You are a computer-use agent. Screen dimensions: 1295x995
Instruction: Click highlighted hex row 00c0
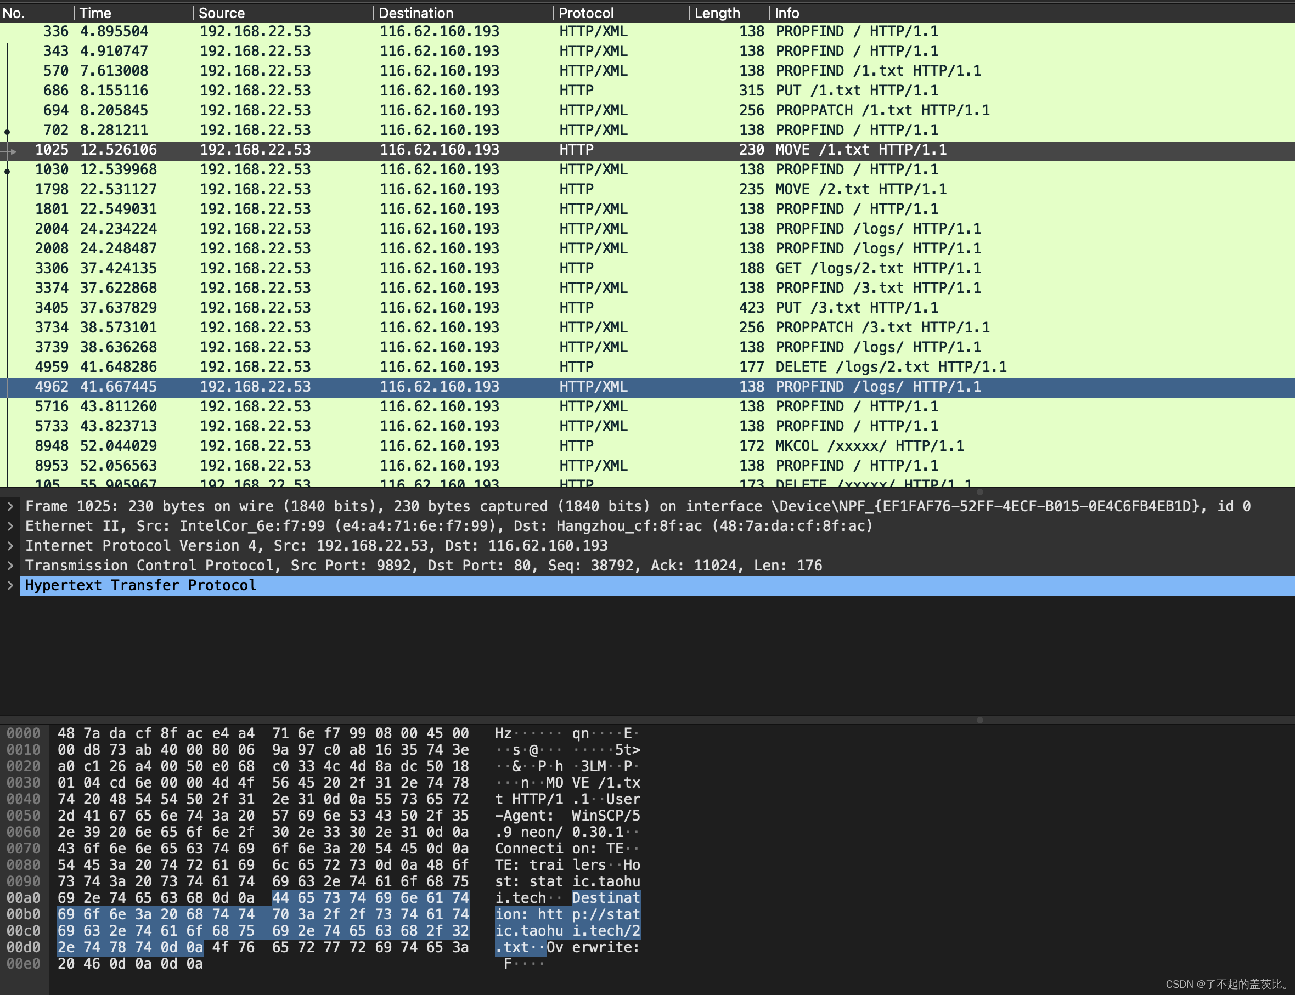click(263, 931)
